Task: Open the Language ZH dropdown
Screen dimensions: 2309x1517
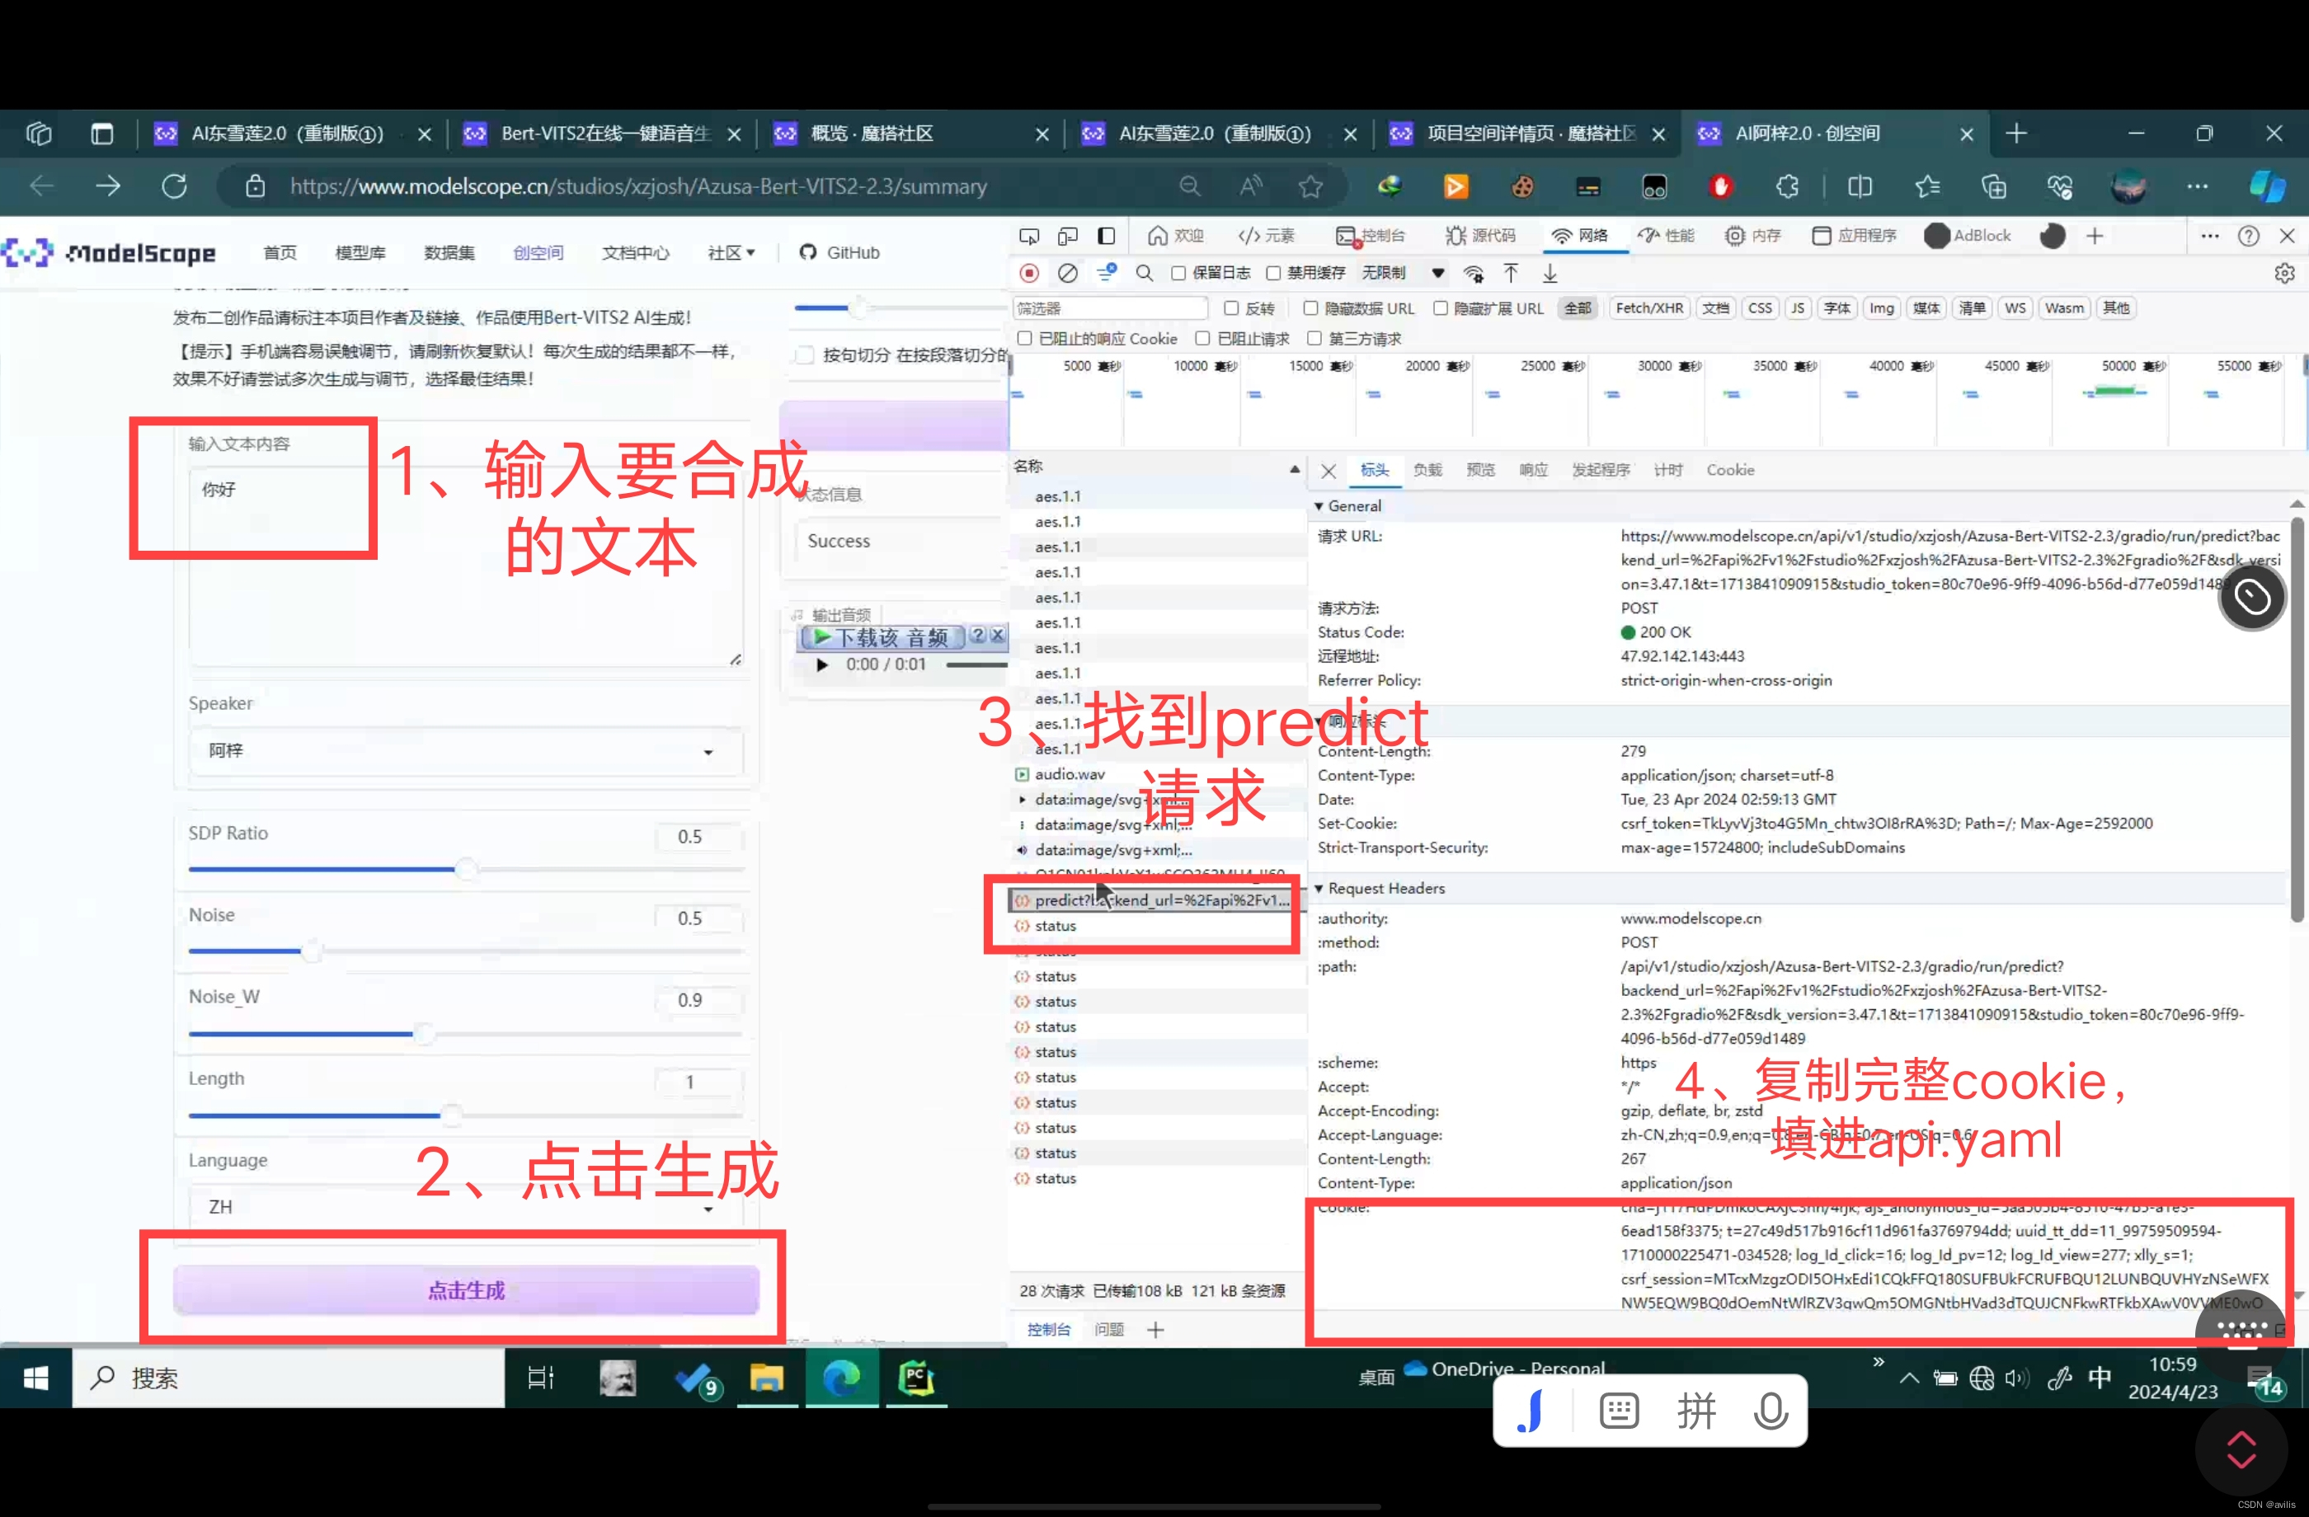Action: 466,1207
